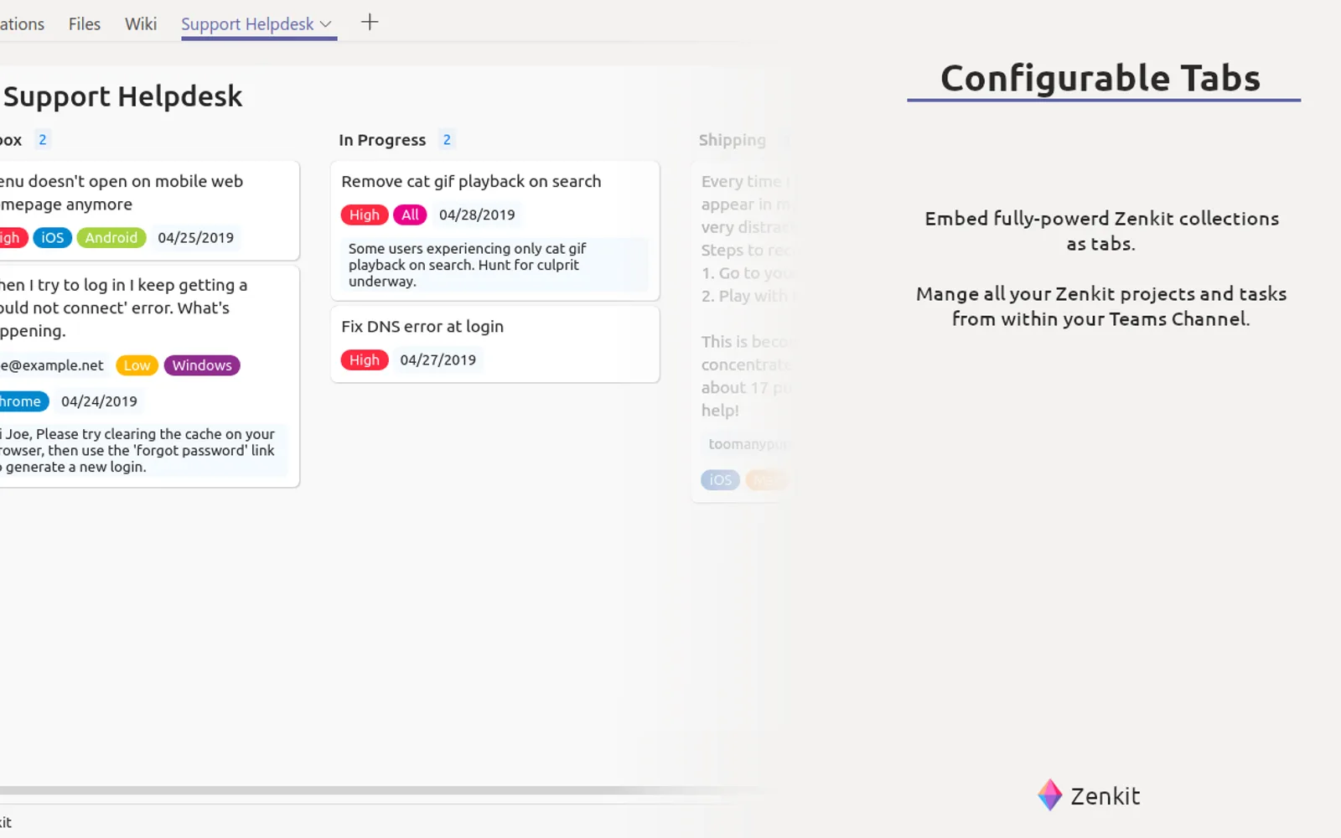
Task: Add a new tab with plus icon
Action: (370, 23)
